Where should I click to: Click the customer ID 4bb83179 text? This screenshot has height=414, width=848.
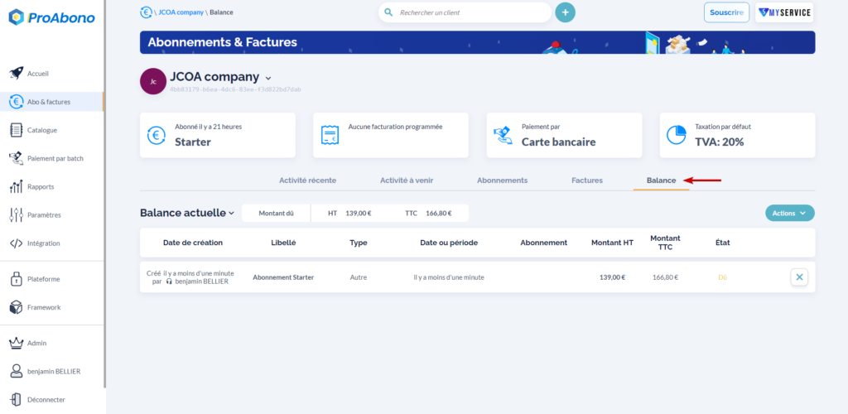tap(235, 89)
